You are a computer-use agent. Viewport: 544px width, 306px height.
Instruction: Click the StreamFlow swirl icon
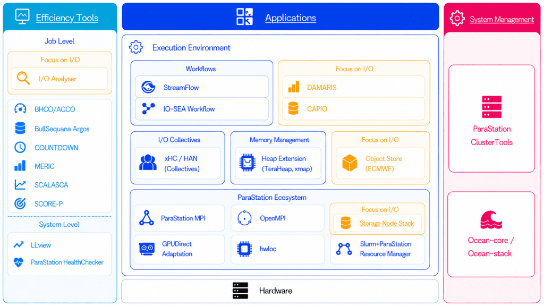pyautogui.click(x=148, y=87)
